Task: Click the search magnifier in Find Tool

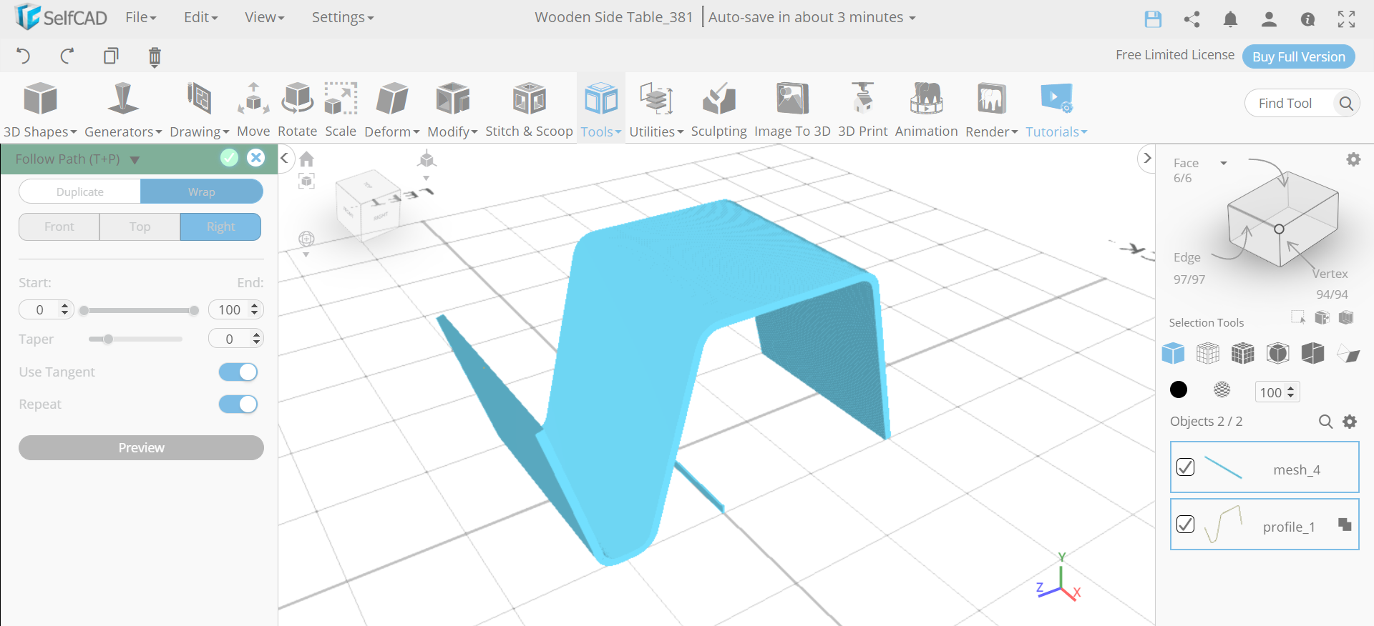Action: [x=1346, y=104]
